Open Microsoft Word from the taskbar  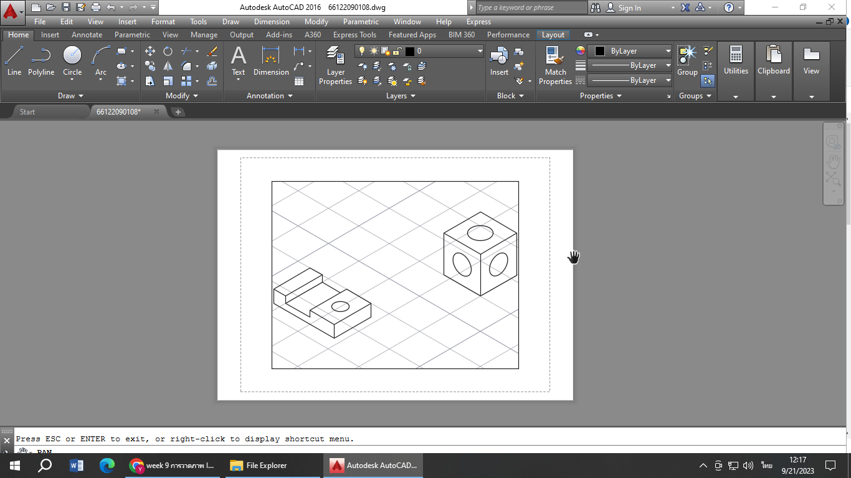77,466
